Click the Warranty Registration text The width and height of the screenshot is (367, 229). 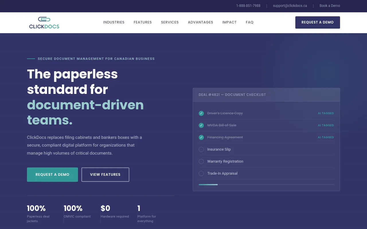point(225,161)
